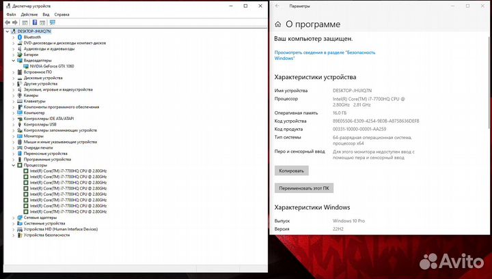Expand Контроллеры USB category

point(14,124)
